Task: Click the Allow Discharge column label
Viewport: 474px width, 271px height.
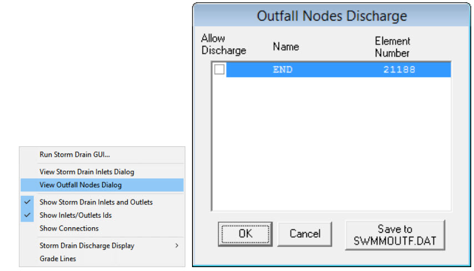Action: 223,44
